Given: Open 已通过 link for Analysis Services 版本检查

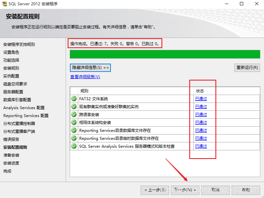Looking at the screenshot, I should click(201, 146).
